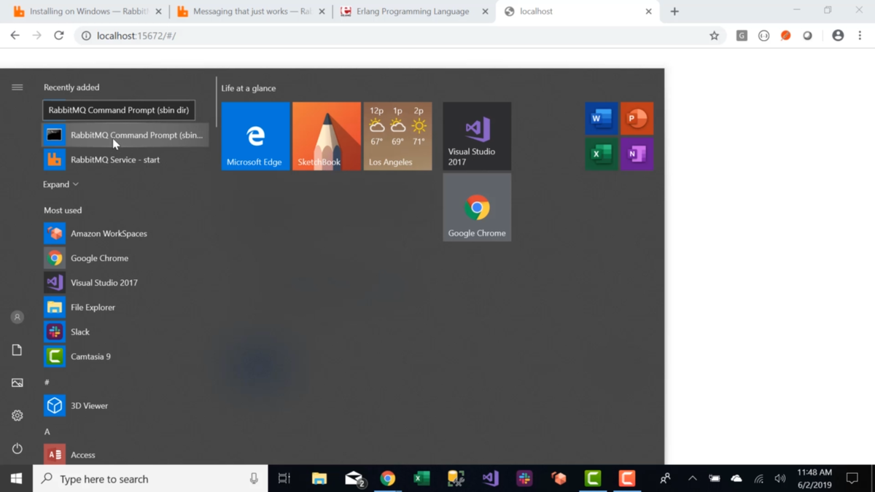Image resolution: width=875 pixels, height=492 pixels.
Task: Open the People icon on the taskbar
Action: coord(665,479)
